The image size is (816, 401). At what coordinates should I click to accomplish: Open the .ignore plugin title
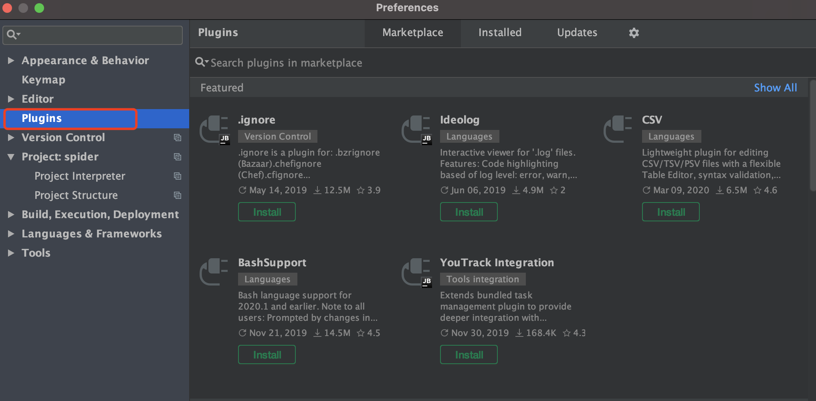(257, 120)
